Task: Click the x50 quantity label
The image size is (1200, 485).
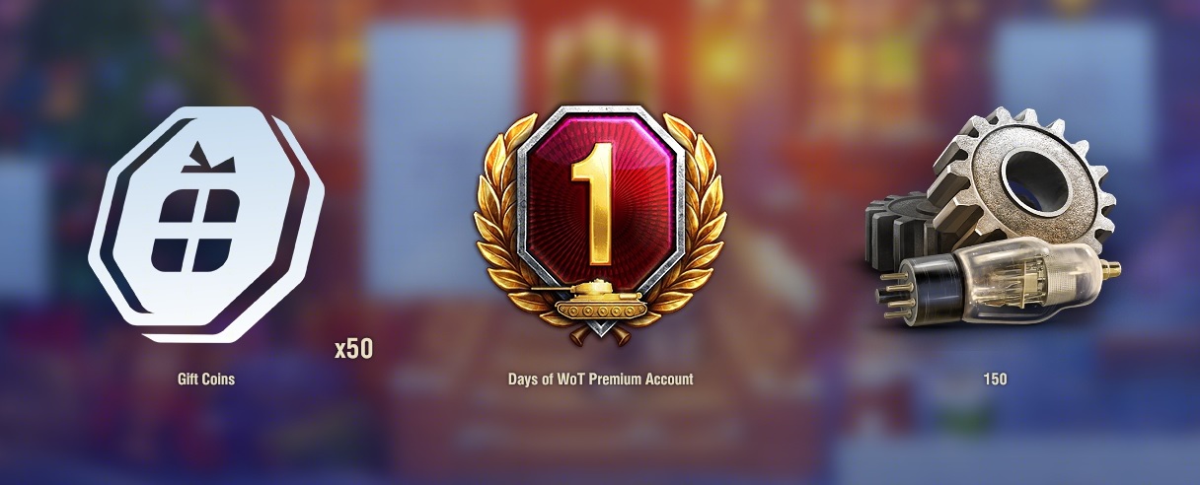Action: tap(354, 349)
